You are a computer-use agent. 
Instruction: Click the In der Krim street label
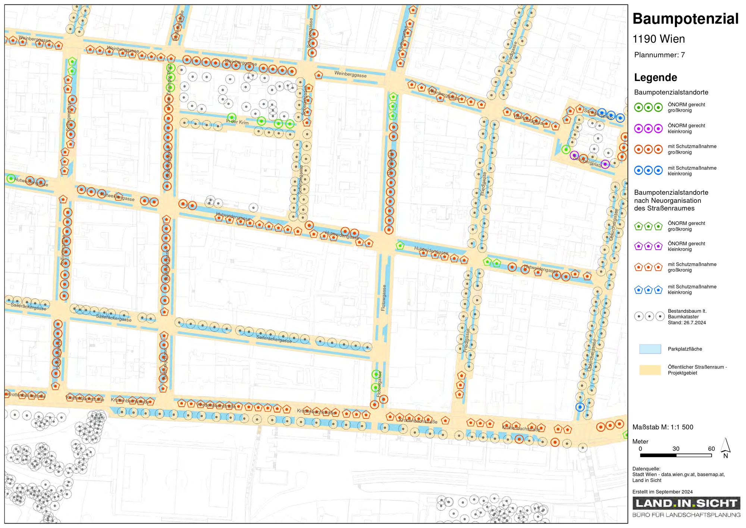pos(237,122)
